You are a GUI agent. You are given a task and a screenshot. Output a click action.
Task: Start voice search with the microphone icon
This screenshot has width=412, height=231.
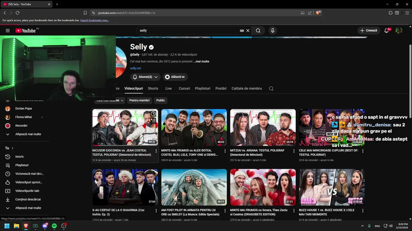(273, 30)
